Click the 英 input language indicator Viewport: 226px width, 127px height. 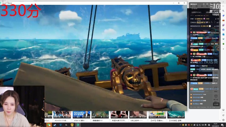[x=206, y=125]
